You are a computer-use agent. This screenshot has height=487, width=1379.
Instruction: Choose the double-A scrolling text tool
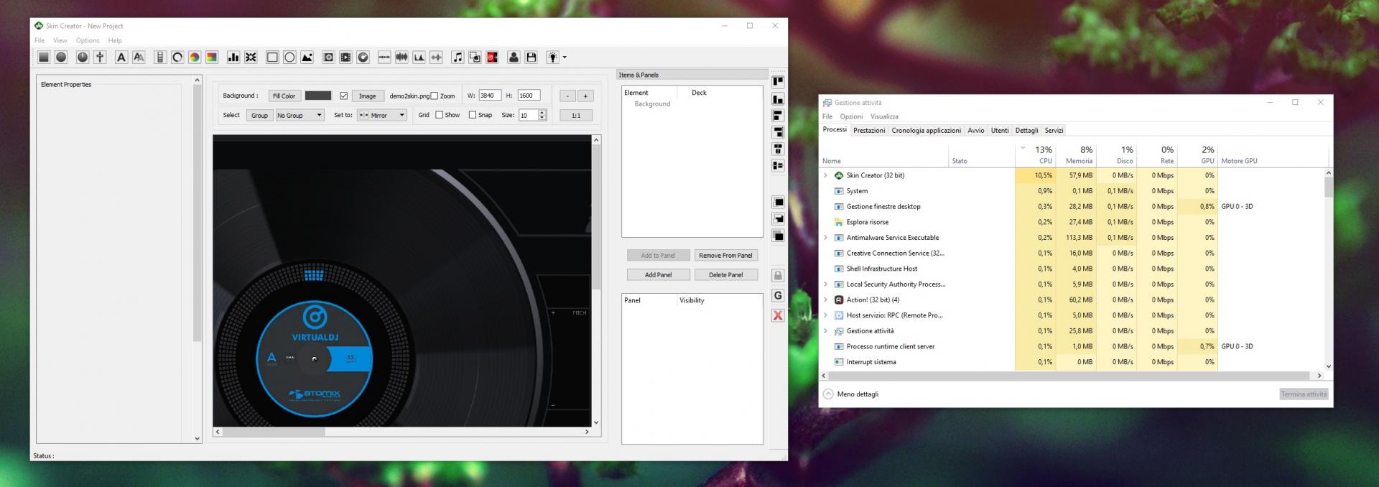(139, 57)
